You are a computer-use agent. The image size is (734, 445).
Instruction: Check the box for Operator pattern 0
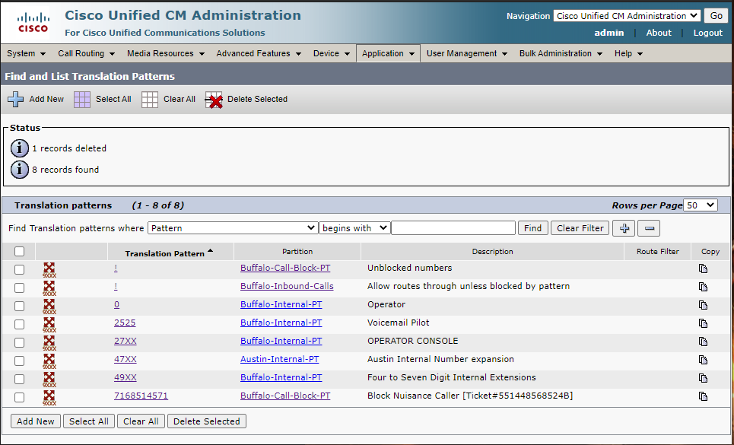(19, 306)
